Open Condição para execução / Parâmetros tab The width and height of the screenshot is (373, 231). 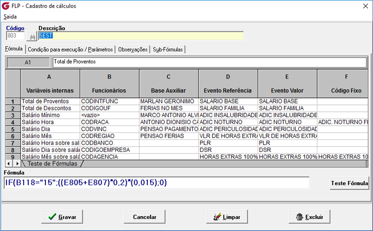(70, 50)
